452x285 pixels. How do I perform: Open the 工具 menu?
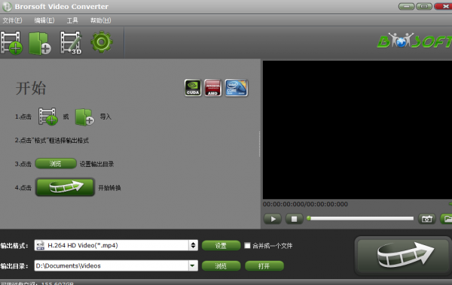[x=72, y=20]
